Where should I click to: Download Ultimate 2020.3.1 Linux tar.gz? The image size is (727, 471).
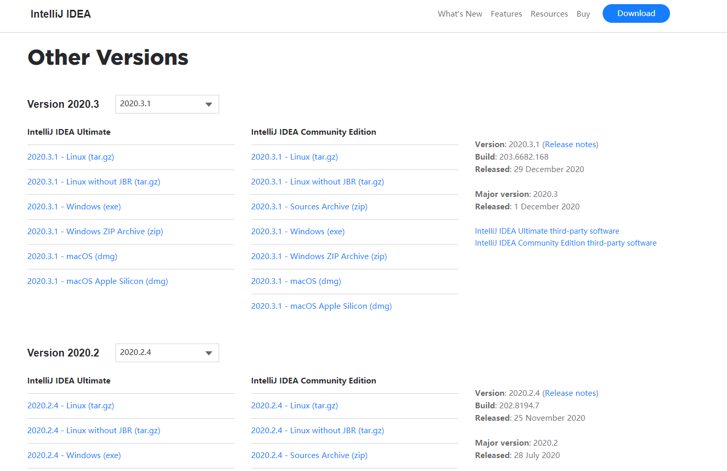click(70, 157)
